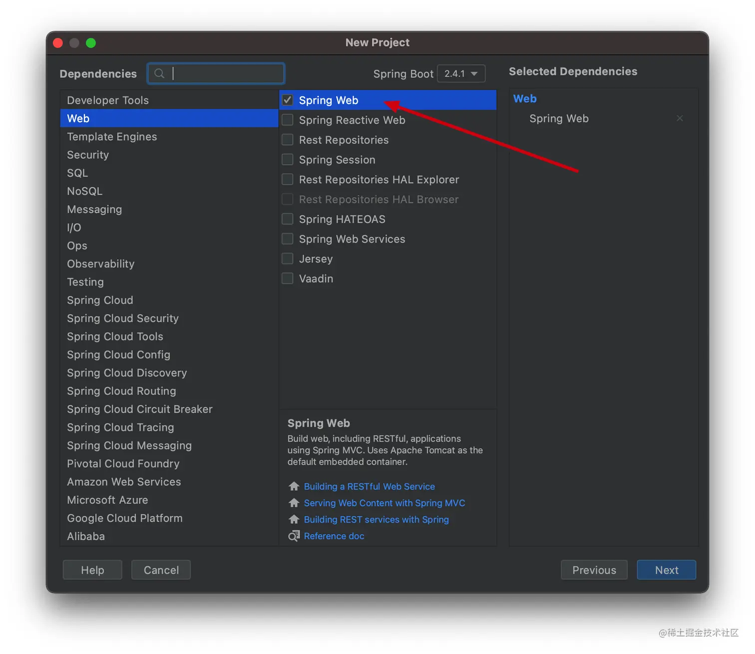Check the Spring HATEOAS checkbox
The width and height of the screenshot is (755, 654).
click(288, 219)
